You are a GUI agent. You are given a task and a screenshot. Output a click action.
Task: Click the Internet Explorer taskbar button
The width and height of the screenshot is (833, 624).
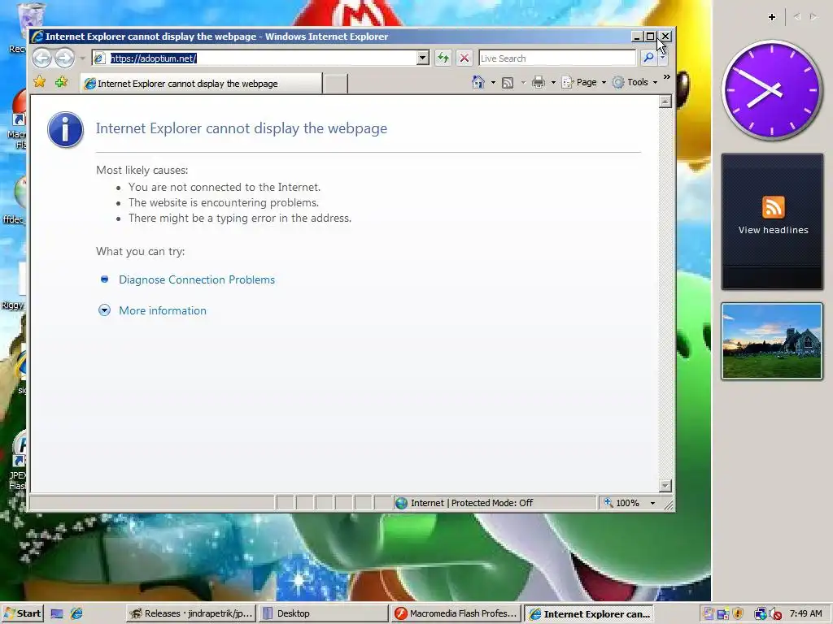point(589,614)
